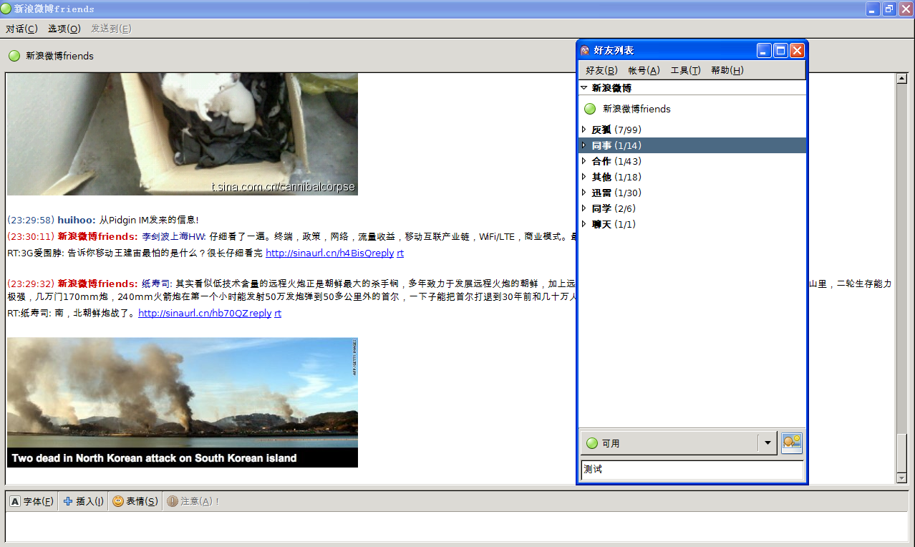915x547 pixels.
Task: Open the 可用 status dropdown
Action: click(768, 443)
